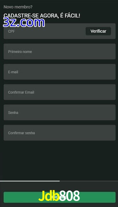This screenshot has height=207, width=118.
Task: Click the 'CPF' placeholder text
Action: point(11,31)
